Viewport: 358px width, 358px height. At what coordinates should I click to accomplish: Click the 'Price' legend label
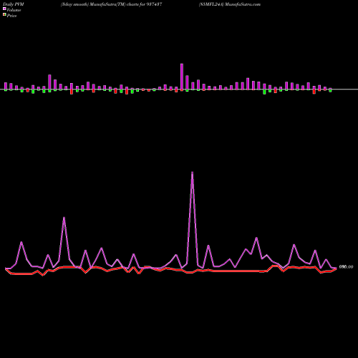click(x=11, y=16)
